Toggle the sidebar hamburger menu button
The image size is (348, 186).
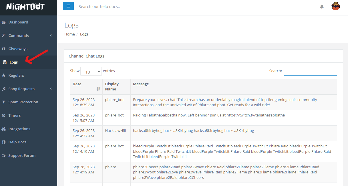[x=68, y=6]
